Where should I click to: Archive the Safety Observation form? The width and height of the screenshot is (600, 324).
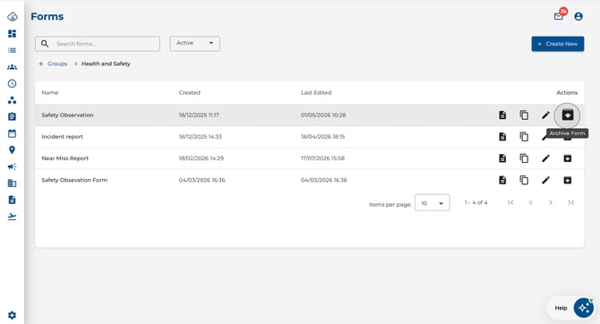tap(568, 115)
